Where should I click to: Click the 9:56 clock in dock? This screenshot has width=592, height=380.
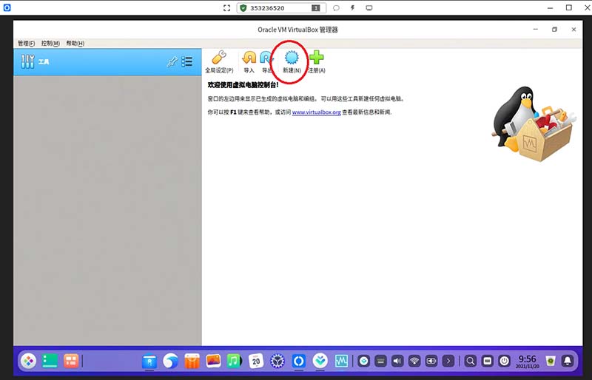[528, 361]
